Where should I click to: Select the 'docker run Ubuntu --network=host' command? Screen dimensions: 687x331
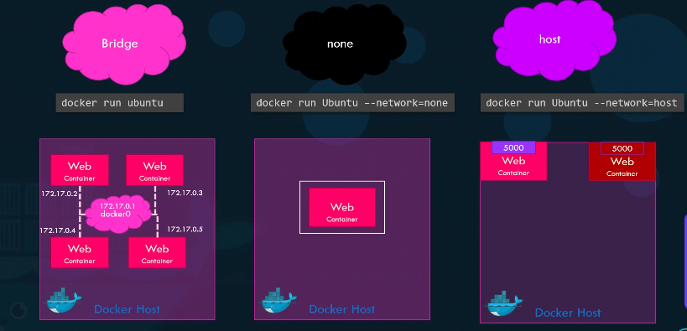coord(582,103)
